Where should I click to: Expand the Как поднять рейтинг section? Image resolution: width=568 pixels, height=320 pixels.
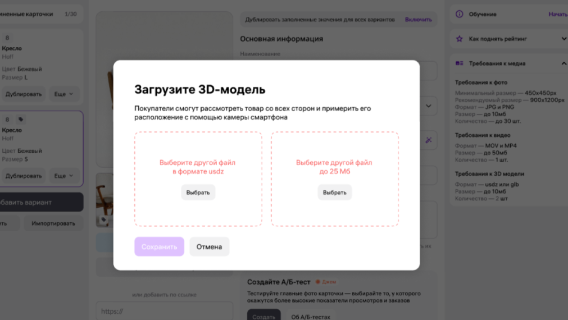click(x=564, y=39)
